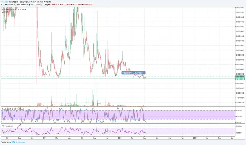246x145 pixels.
Task: Click the open value O:0.00003020 in header
Action: point(54,4)
